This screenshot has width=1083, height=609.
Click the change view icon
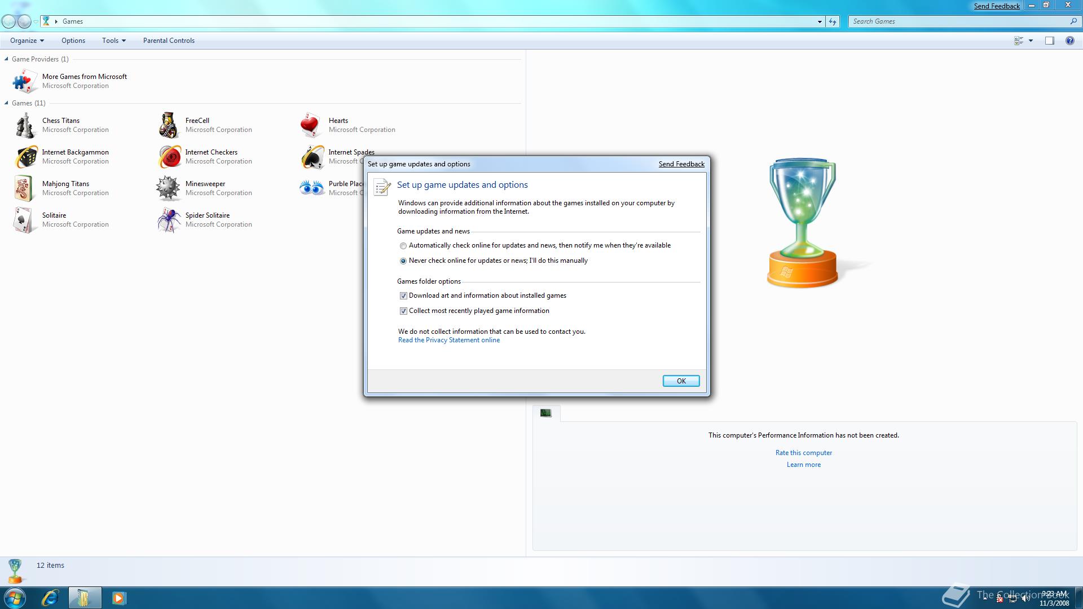(x=1019, y=41)
